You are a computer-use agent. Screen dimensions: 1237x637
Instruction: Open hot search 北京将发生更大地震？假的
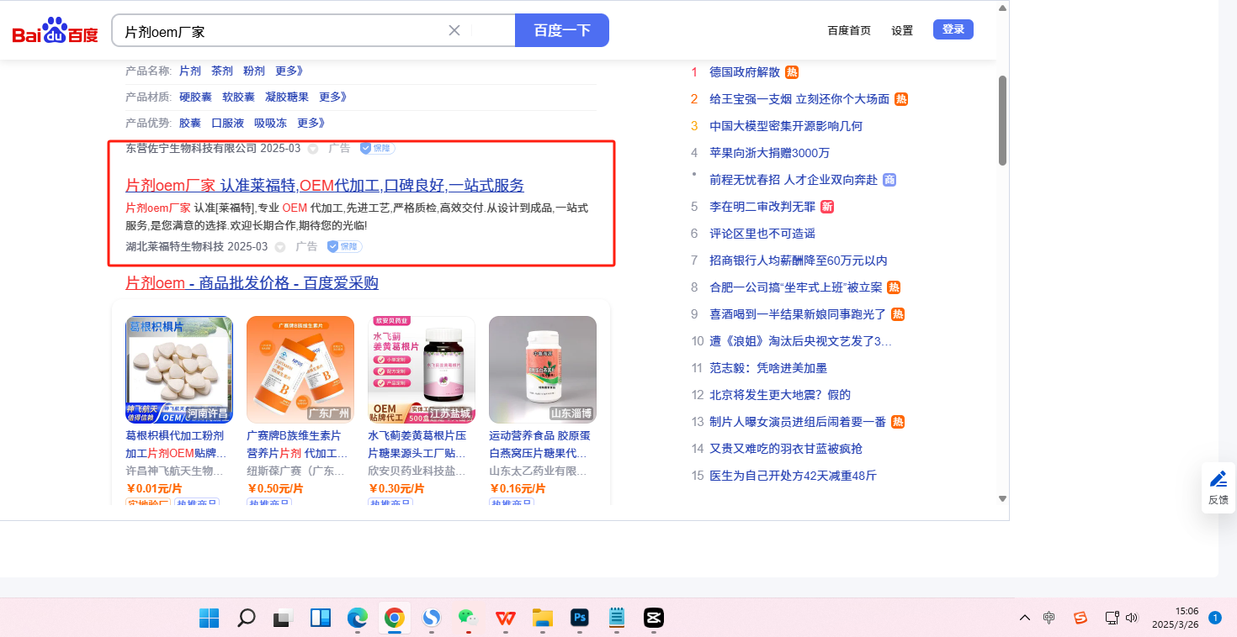coord(780,395)
